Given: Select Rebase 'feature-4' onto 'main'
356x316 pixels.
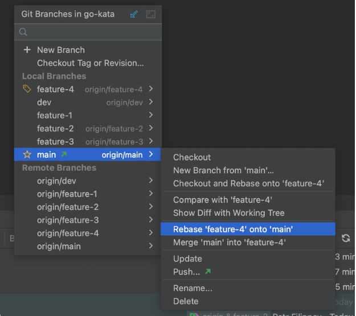Looking at the screenshot, I should [233, 229].
